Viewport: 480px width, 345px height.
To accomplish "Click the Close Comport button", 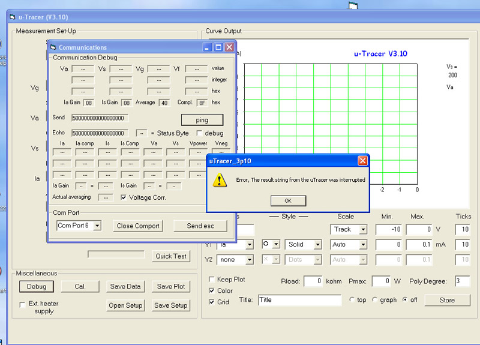I will [x=138, y=226].
